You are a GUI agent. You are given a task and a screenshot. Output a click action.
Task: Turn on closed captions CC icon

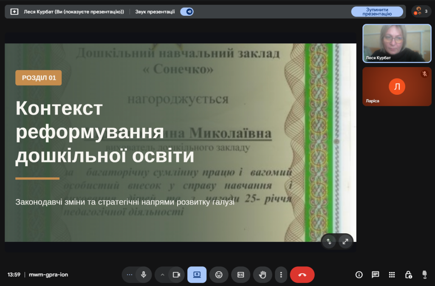click(240, 275)
